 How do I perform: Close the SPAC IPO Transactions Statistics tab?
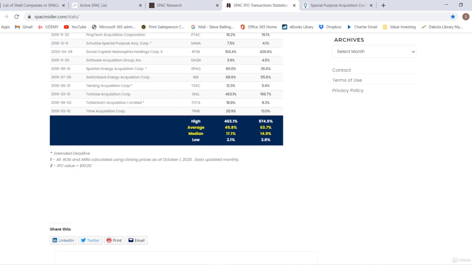pos(294,6)
